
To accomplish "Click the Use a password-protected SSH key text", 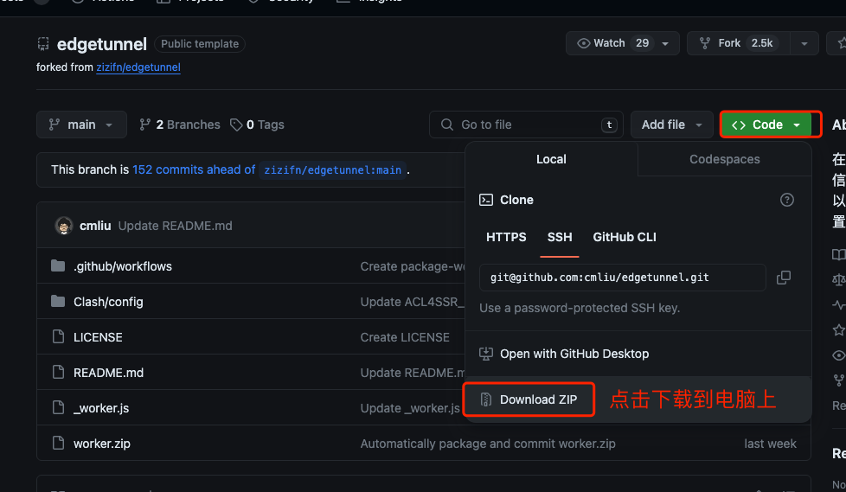I will coord(580,308).
